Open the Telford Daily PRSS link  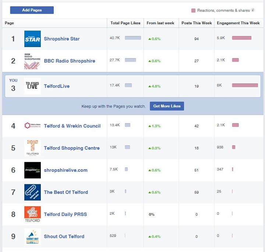(66, 214)
